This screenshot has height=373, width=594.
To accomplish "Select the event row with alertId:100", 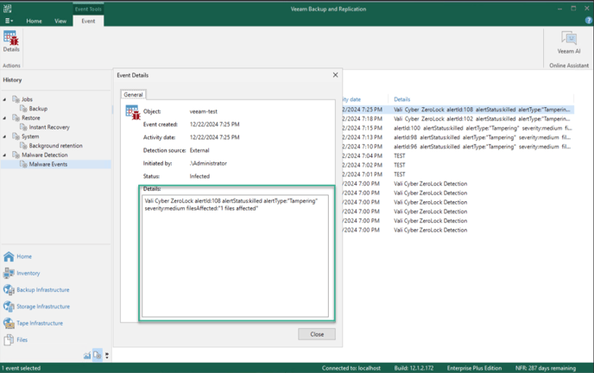I will (458, 128).
